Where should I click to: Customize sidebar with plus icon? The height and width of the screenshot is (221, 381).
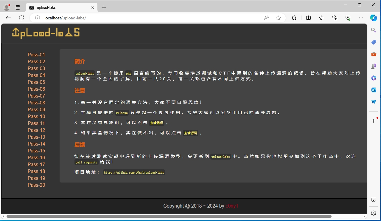[374, 121]
